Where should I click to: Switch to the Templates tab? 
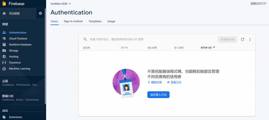pyautogui.click(x=95, y=21)
